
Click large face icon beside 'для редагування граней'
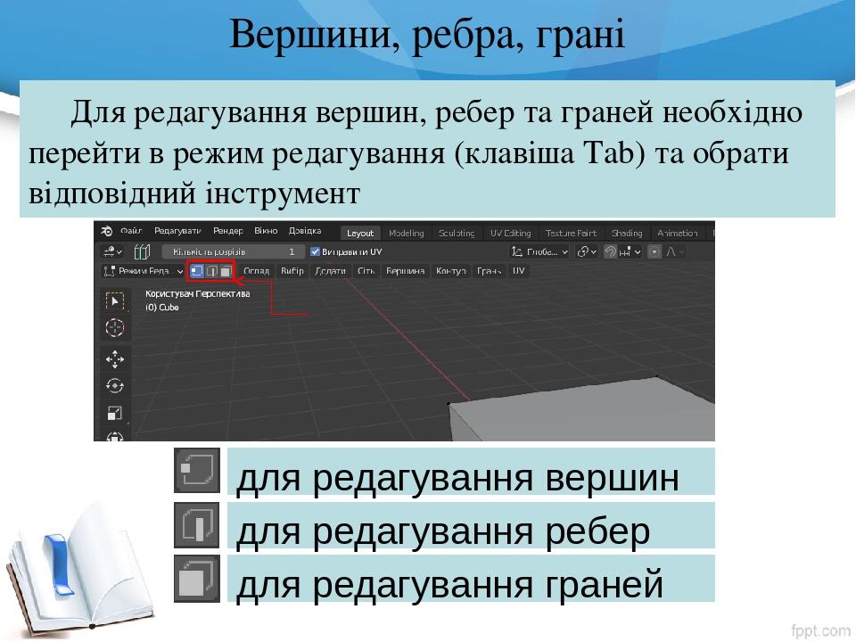pyautogui.click(x=197, y=579)
